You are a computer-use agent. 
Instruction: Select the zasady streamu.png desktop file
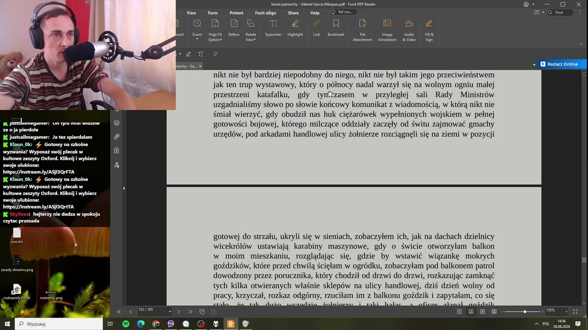click(x=17, y=264)
